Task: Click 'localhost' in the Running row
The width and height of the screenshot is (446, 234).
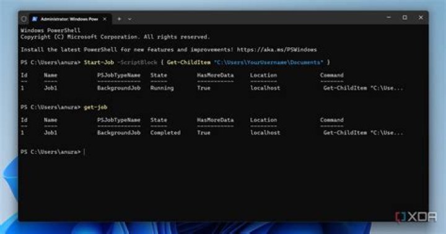Action: pos(265,88)
